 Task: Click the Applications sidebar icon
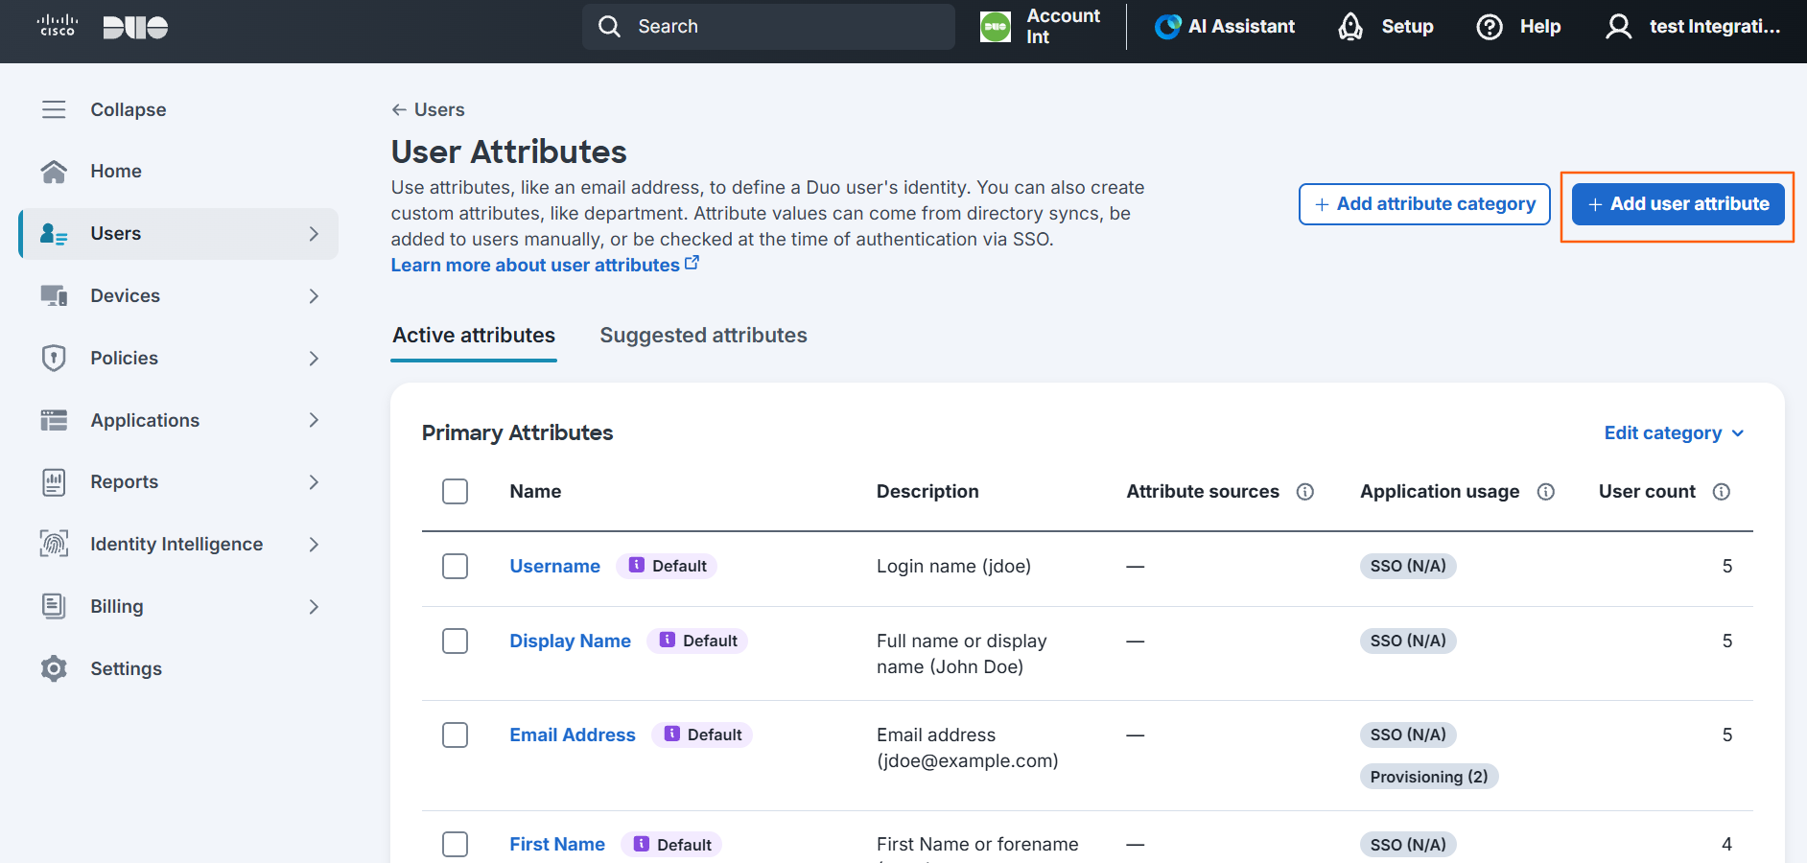tap(54, 420)
